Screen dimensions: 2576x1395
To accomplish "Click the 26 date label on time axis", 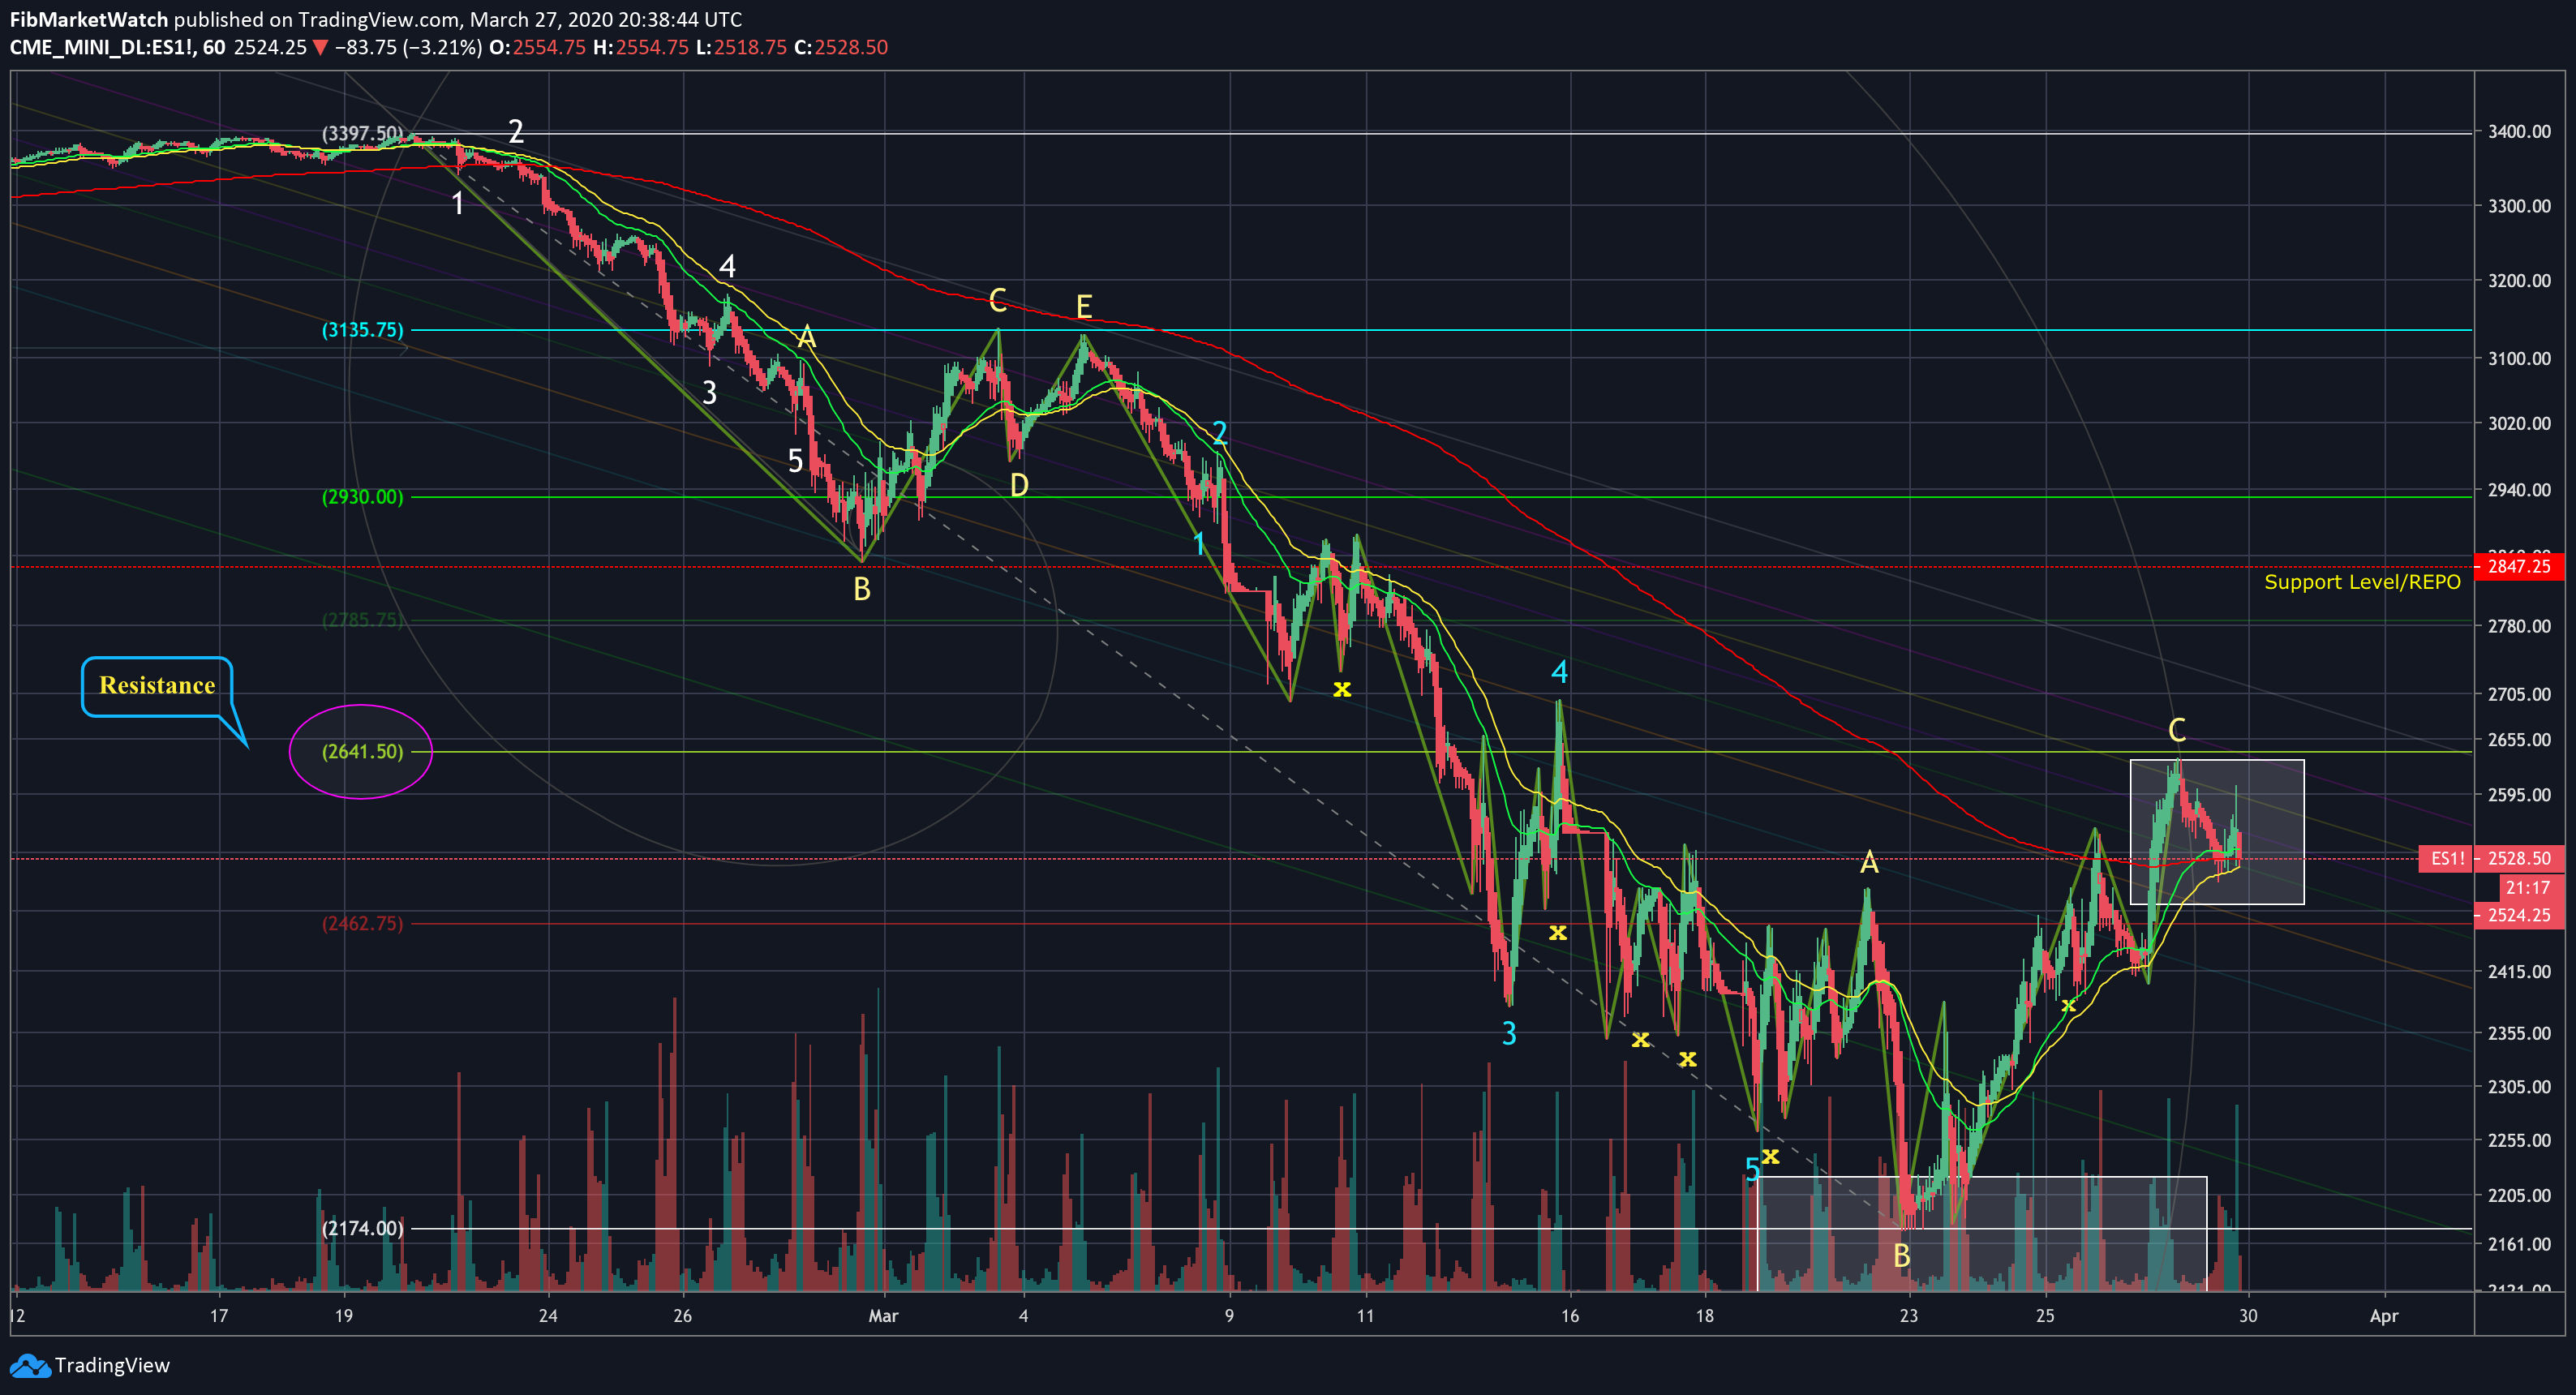I will tap(682, 1316).
